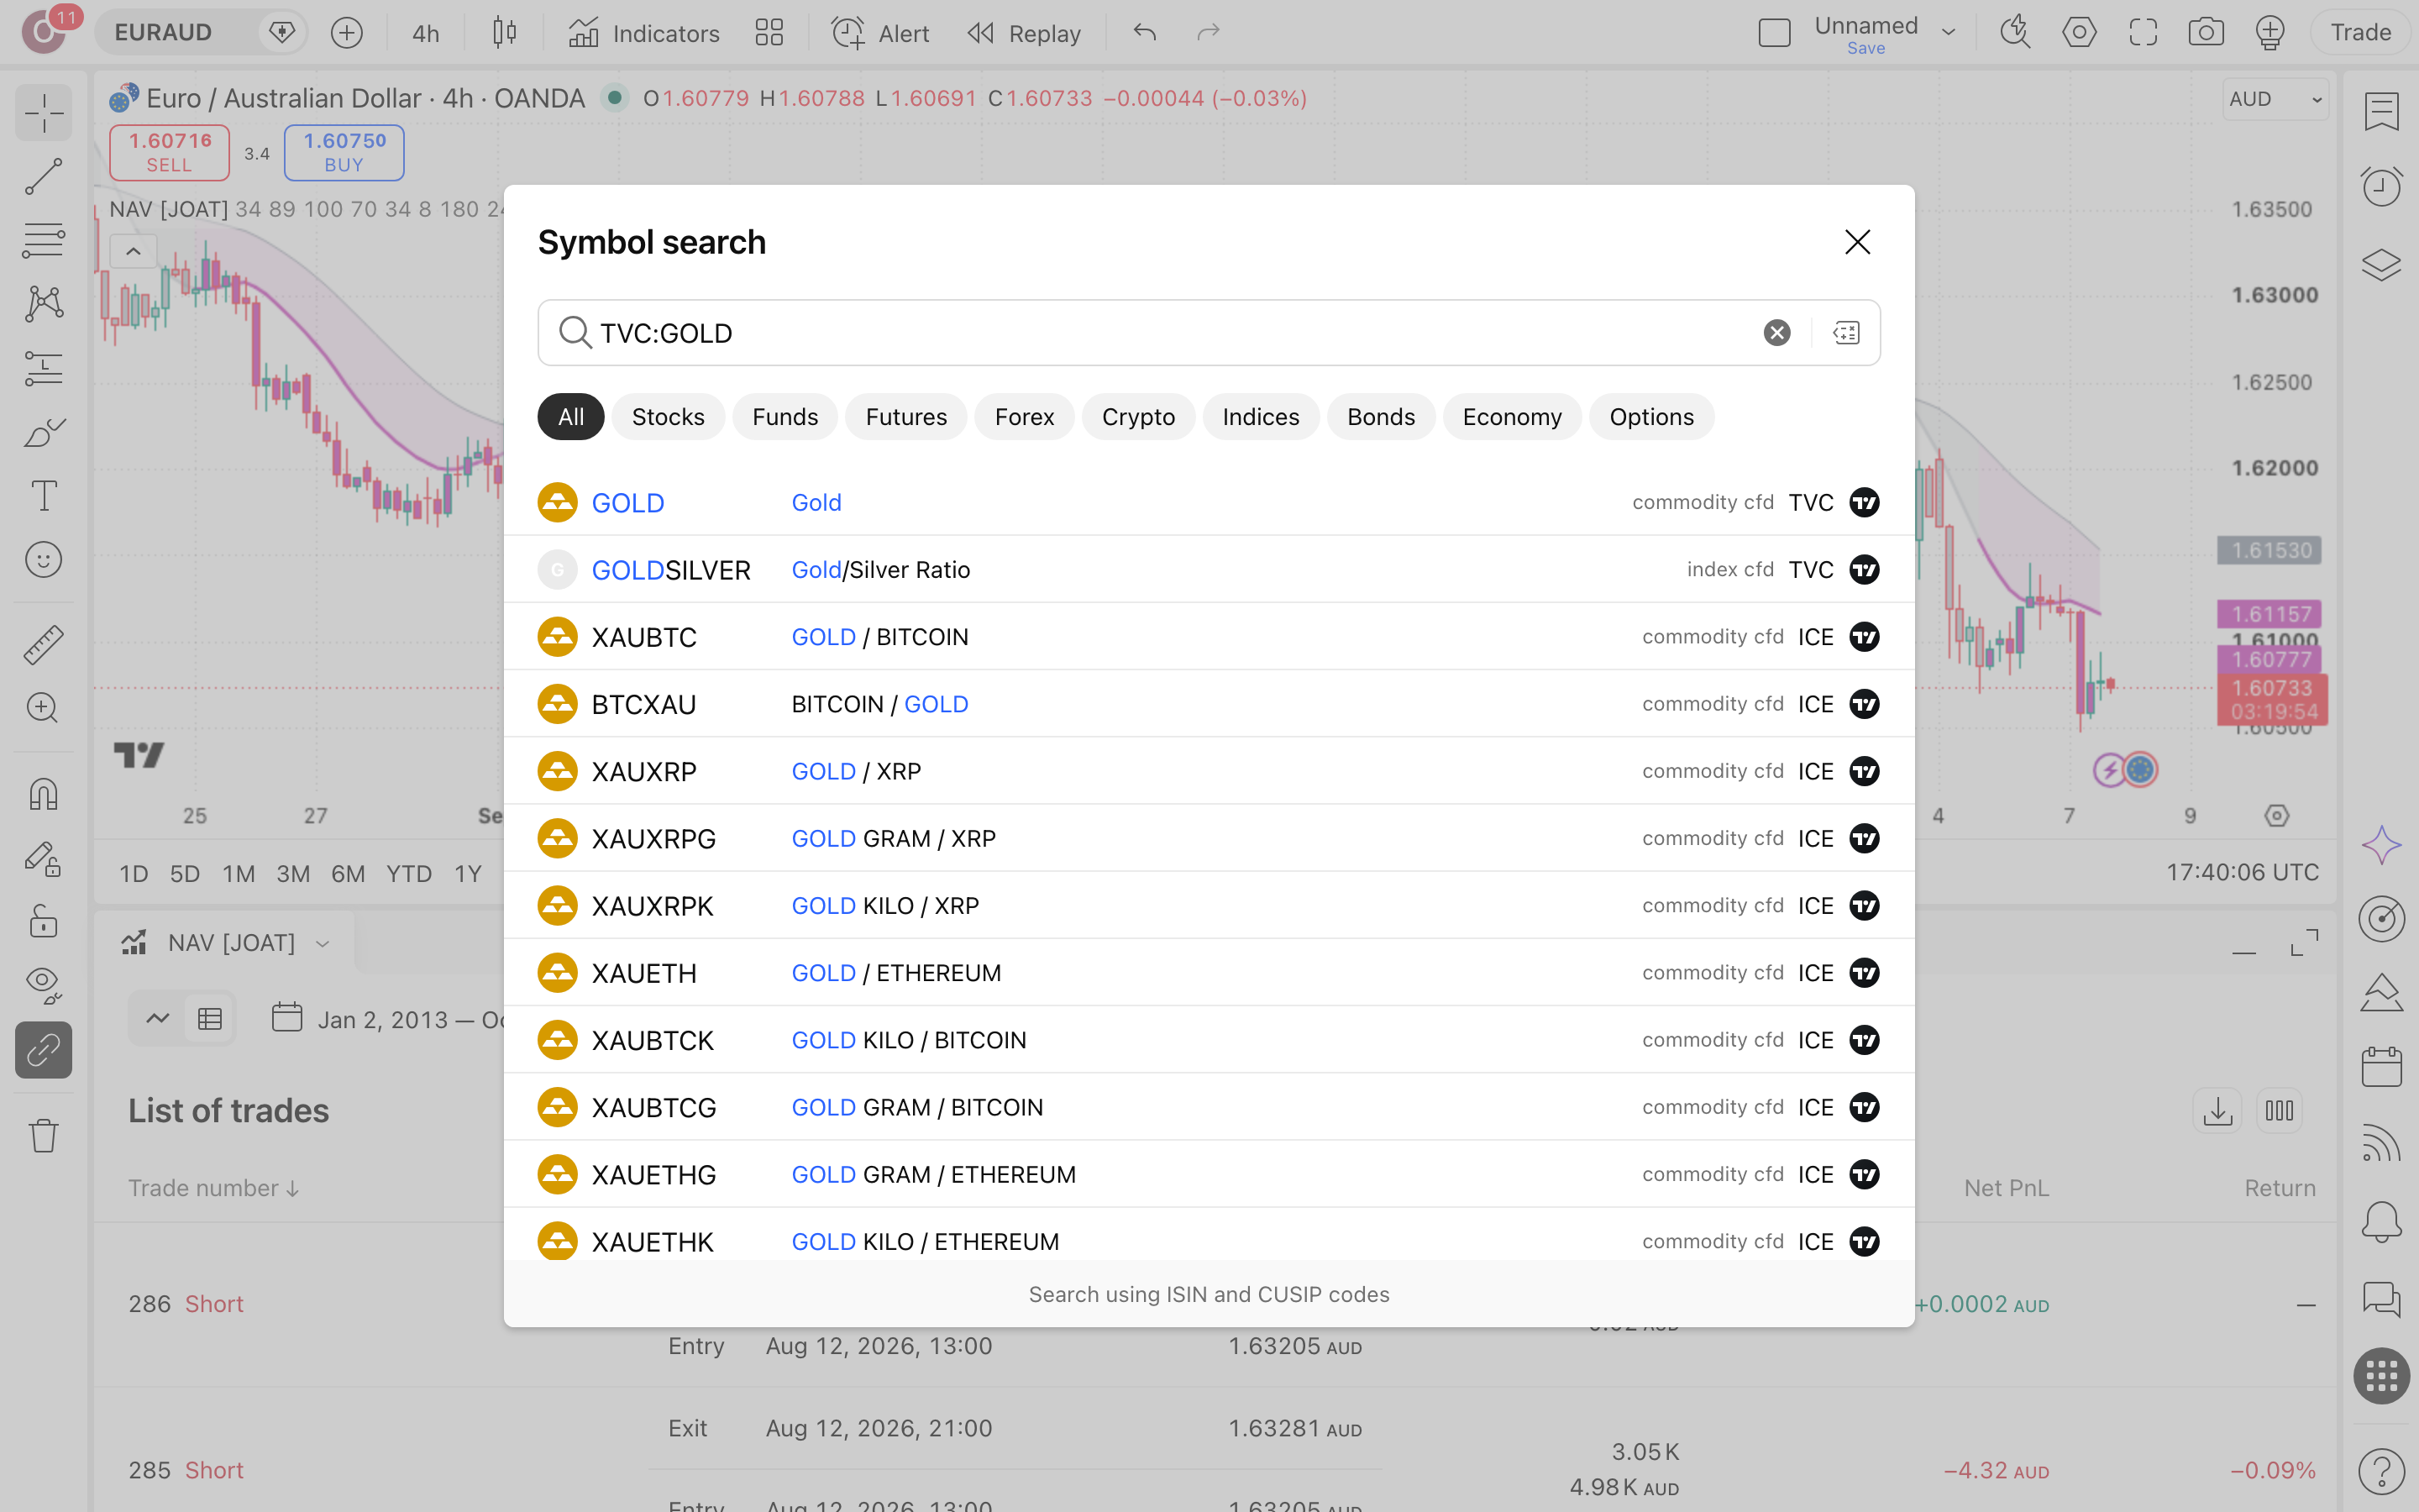Activate the zoom in tool
2419x1512 pixels.
pos(43,708)
